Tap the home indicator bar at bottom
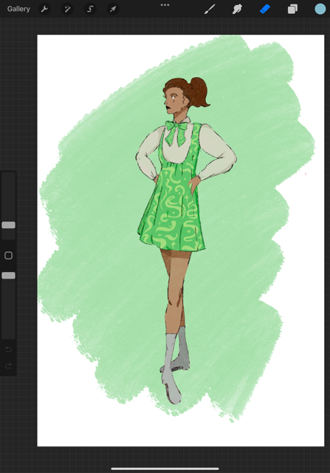This screenshot has height=473, width=330. click(x=165, y=469)
